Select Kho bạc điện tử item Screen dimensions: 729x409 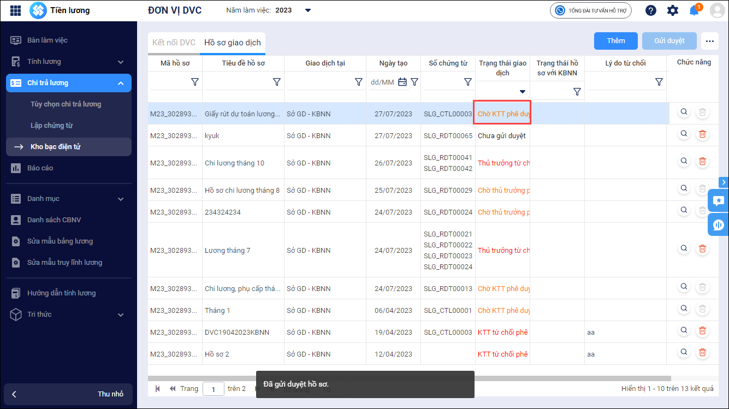[69, 146]
